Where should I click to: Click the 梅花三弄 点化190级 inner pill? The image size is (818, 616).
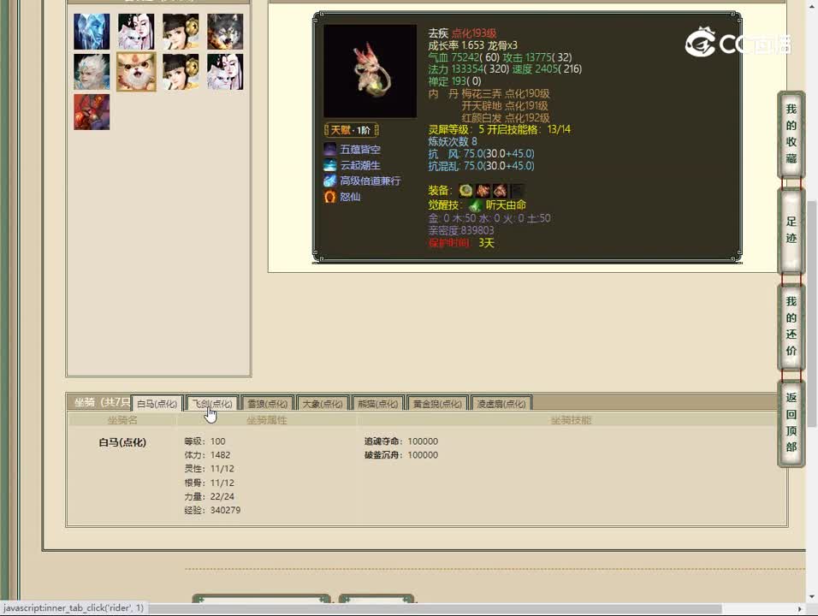[x=506, y=93]
